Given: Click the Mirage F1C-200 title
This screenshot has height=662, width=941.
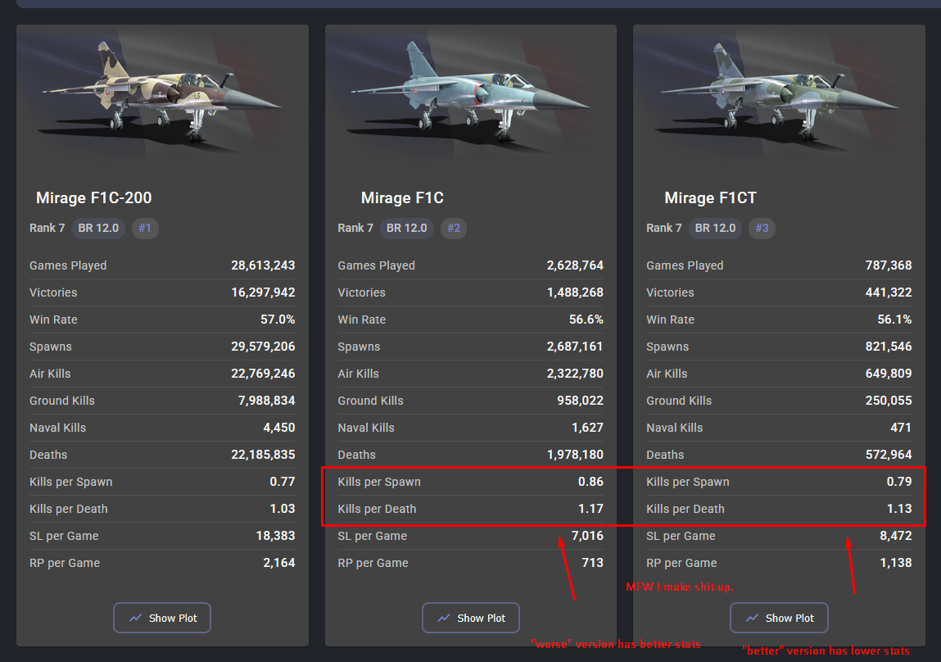Looking at the screenshot, I should [93, 197].
